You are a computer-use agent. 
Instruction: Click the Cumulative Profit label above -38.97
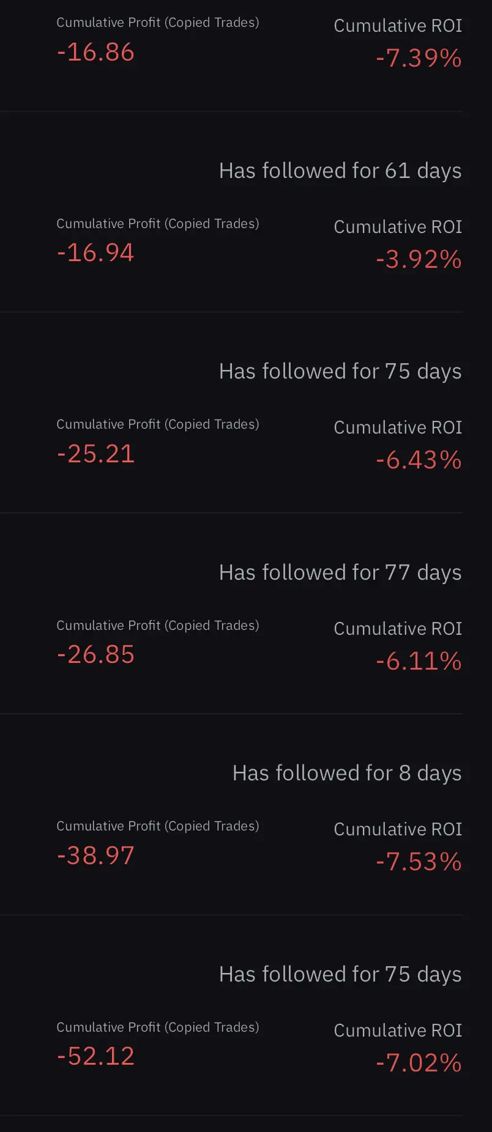tap(158, 826)
